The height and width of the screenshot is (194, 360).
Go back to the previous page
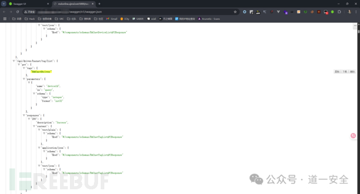[x=4, y=11]
